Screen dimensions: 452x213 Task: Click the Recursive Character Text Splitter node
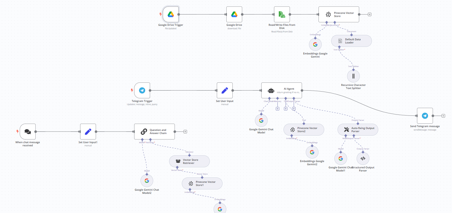click(353, 76)
